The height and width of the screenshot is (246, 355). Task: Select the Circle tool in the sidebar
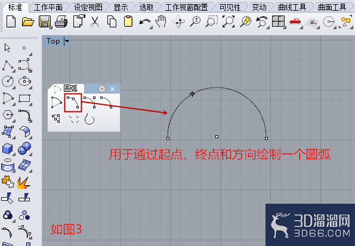point(8,82)
